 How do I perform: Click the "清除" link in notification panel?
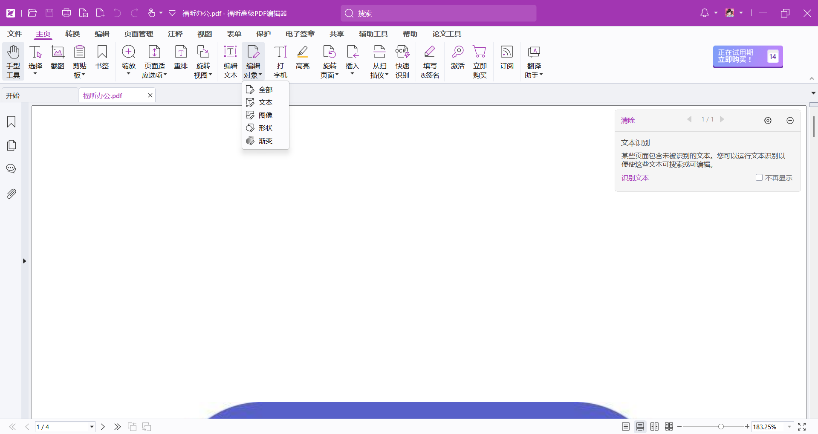click(627, 120)
